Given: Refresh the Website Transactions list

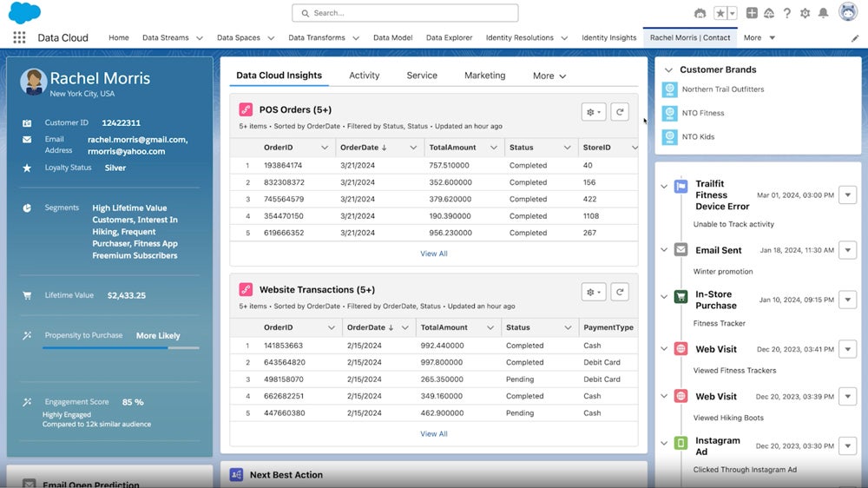Looking at the screenshot, I should click(x=620, y=292).
